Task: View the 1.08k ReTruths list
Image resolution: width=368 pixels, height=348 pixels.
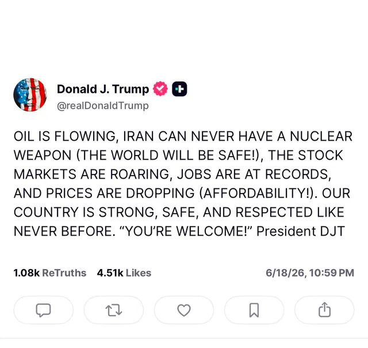Action: [50, 273]
